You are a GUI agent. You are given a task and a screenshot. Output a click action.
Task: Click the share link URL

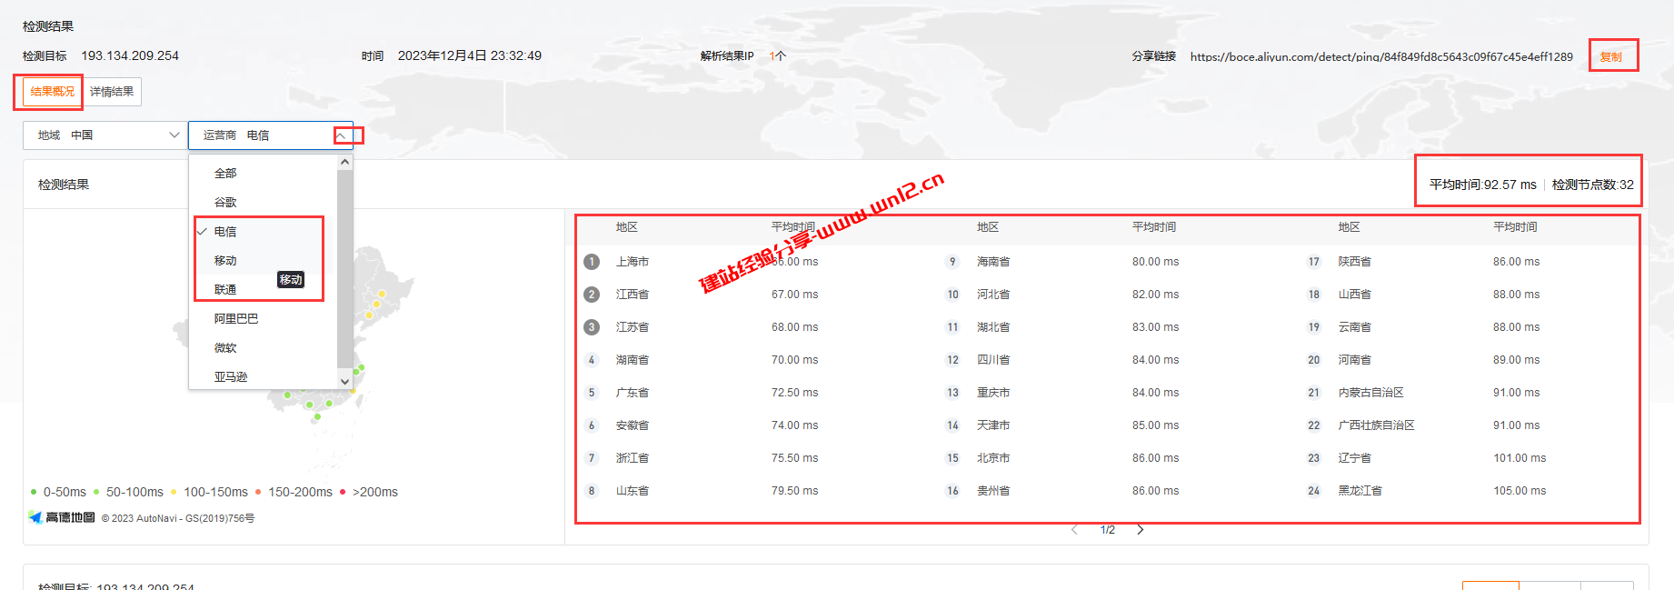pyautogui.click(x=1381, y=56)
